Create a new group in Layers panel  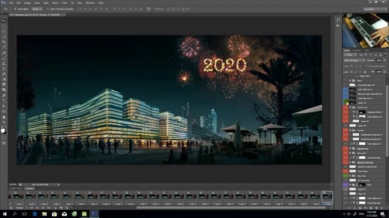[371, 208]
